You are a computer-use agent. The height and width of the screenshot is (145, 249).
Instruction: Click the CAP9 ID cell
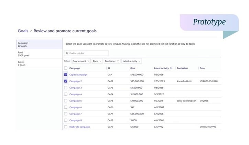[x=110, y=127]
